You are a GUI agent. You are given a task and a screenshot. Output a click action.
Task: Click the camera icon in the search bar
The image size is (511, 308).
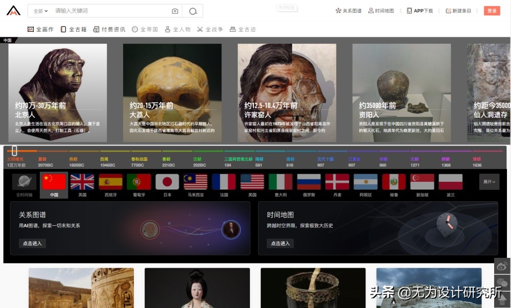click(175, 10)
